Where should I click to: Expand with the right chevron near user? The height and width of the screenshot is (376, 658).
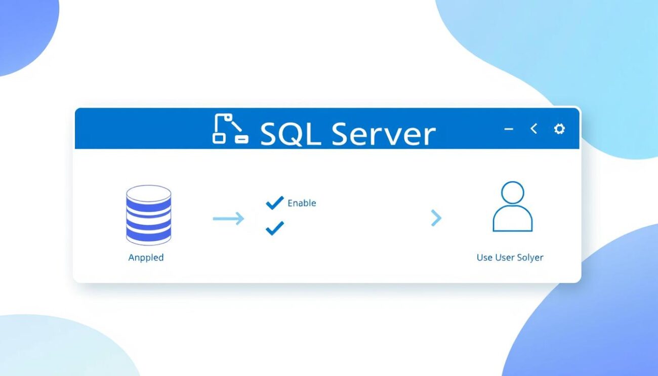pos(436,218)
